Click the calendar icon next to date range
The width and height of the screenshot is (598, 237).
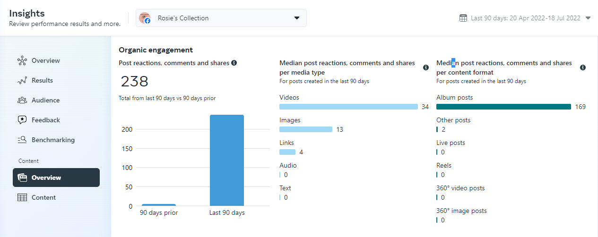click(463, 18)
